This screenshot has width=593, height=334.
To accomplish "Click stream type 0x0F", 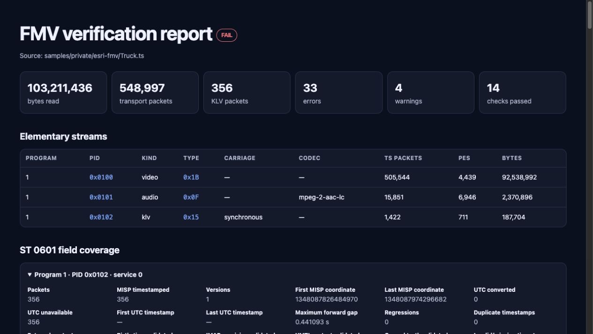I will point(191,197).
